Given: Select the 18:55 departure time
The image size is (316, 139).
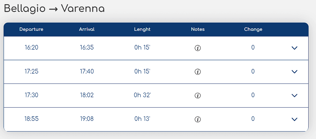Looking at the screenshot, I should [31, 119].
